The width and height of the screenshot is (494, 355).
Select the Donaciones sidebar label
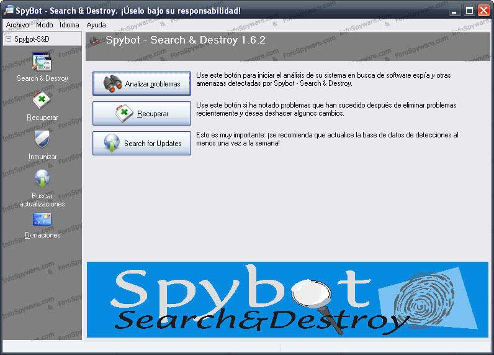(x=42, y=235)
